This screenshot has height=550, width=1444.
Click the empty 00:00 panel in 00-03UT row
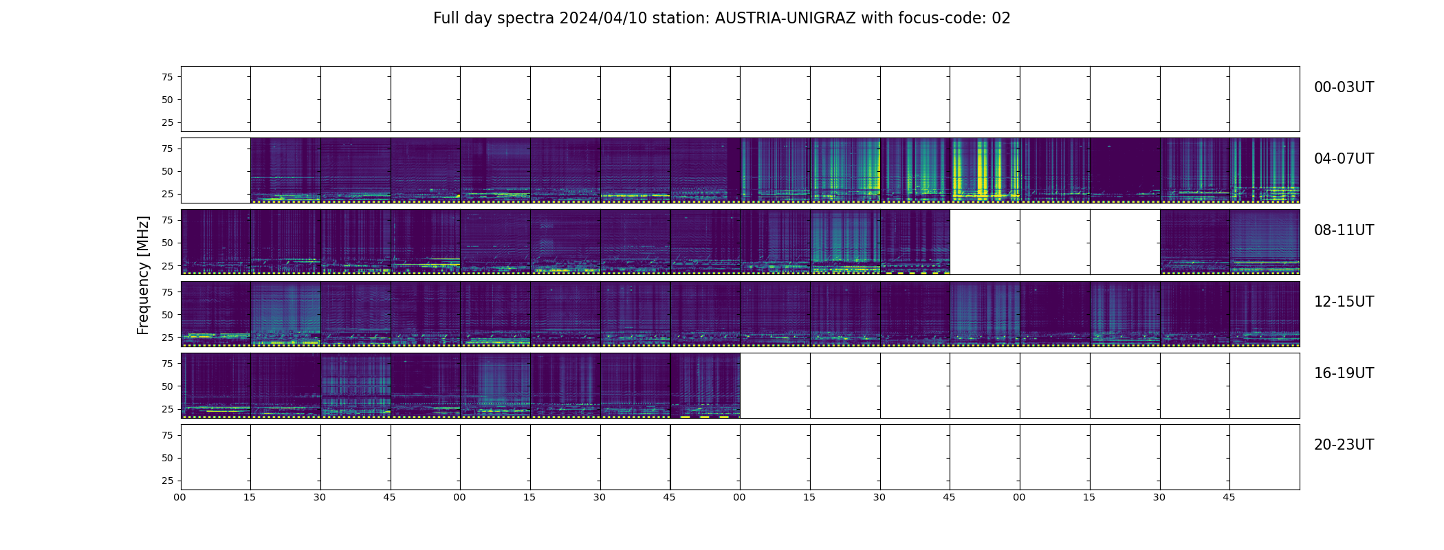pyautogui.click(x=215, y=99)
